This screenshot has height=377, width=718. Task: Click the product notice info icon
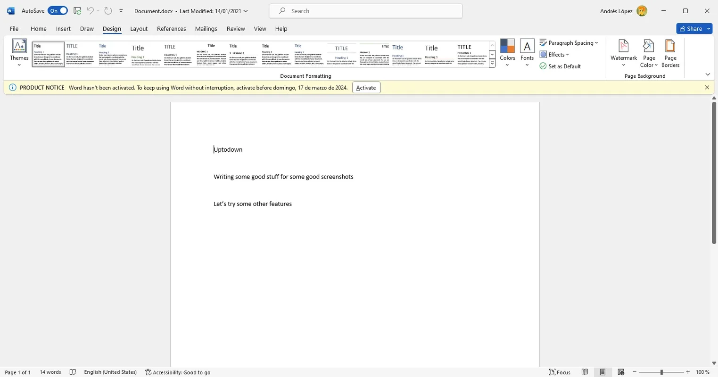pos(13,88)
